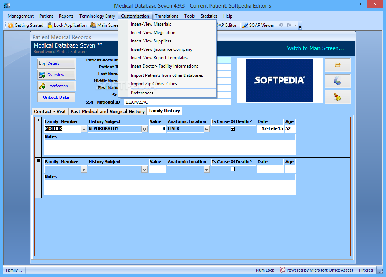Open Preferences from Customization menu

click(x=167, y=93)
